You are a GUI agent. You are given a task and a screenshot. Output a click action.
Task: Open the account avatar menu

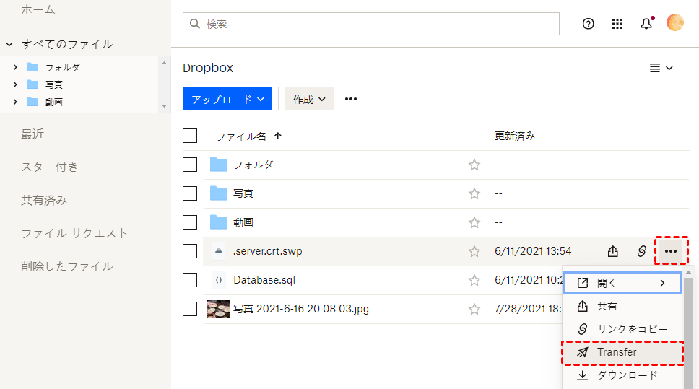click(x=675, y=23)
